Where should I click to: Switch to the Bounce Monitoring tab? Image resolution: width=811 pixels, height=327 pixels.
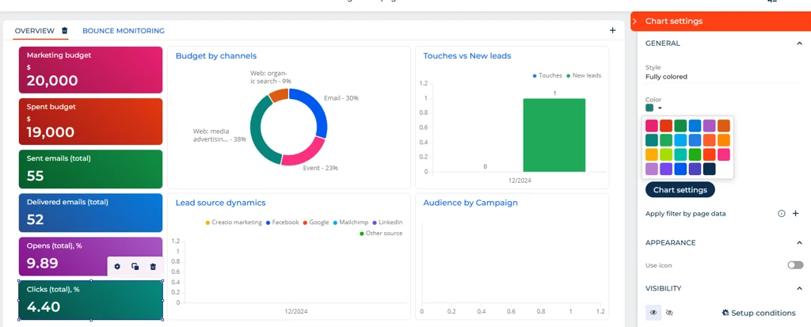pos(124,31)
